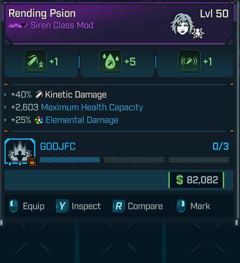Expand the Elemental Damage stat arrow
The image size is (240, 263).
pos(5,120)
